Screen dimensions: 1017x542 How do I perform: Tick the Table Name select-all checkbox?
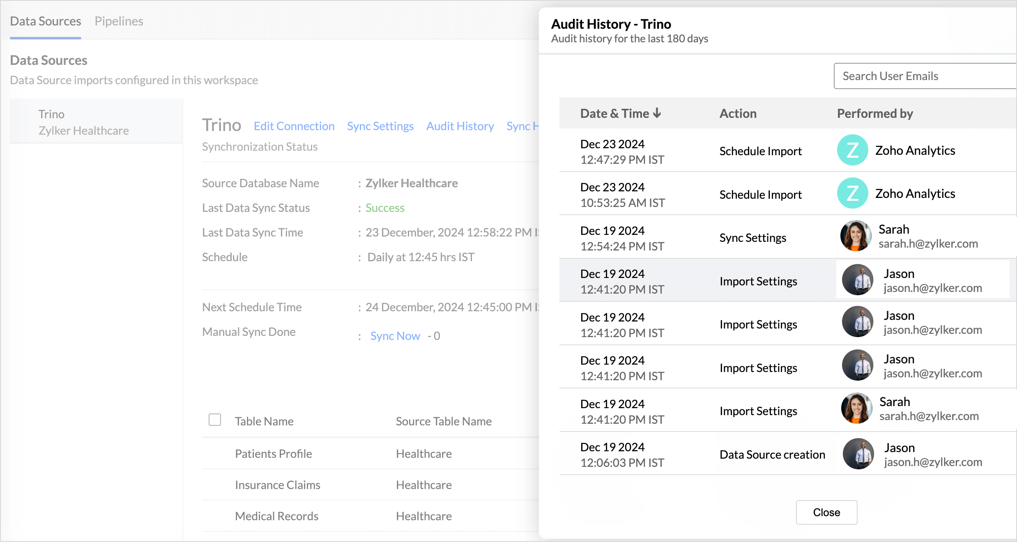(215, 420)
